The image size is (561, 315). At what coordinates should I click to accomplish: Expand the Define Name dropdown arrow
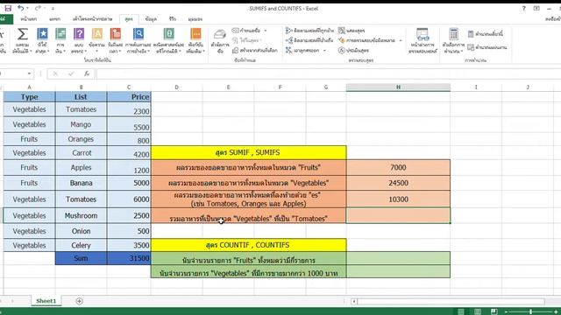pos(266,31)
